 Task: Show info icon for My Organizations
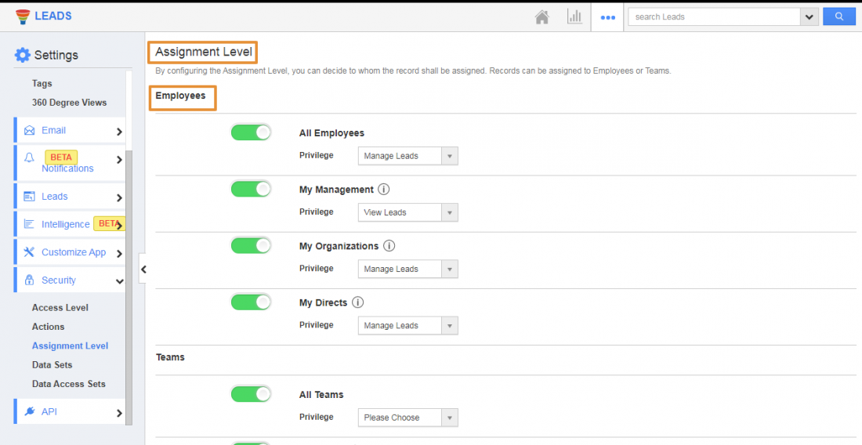(x=389, y=246)
